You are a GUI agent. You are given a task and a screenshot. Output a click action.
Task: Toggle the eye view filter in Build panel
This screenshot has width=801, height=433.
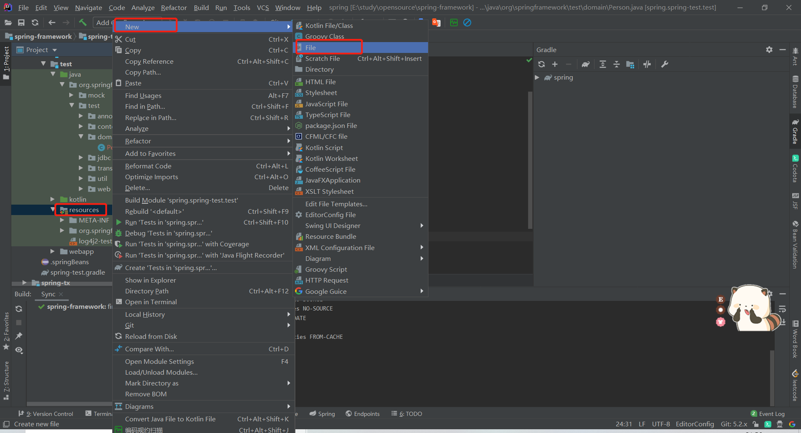(x=19, y=350)
